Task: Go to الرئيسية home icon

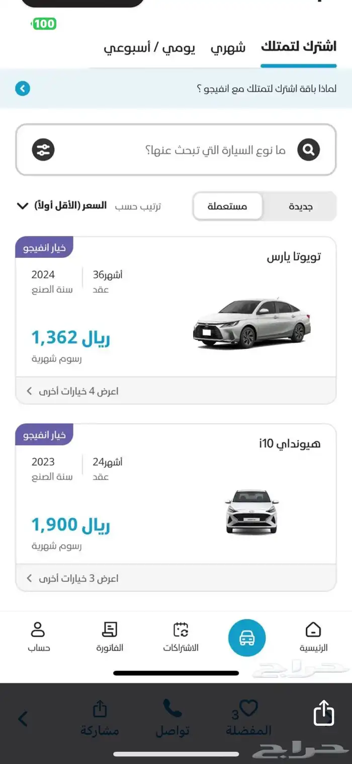Action: click(313, 635)
